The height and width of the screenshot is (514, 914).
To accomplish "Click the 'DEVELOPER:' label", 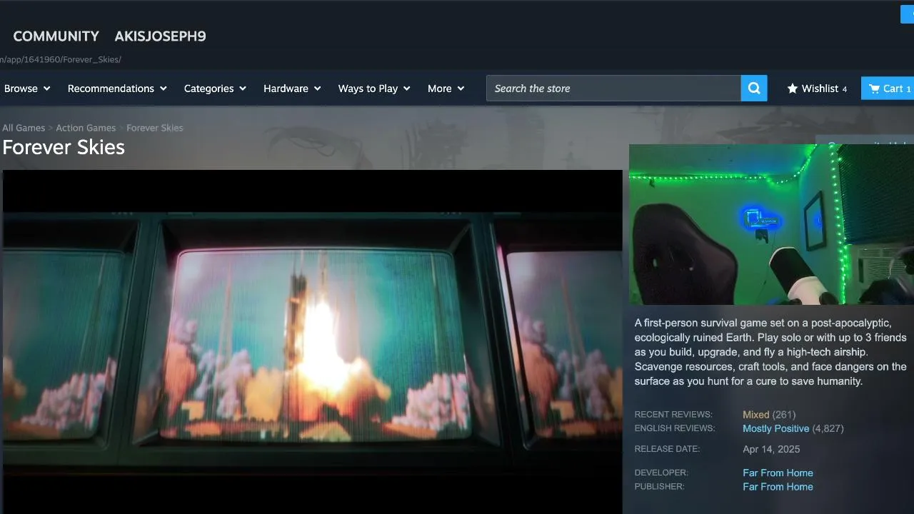I will [661, 473].
